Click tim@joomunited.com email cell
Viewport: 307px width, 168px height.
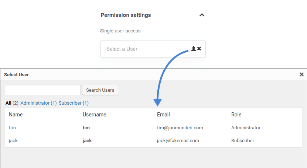coord(180,128)
